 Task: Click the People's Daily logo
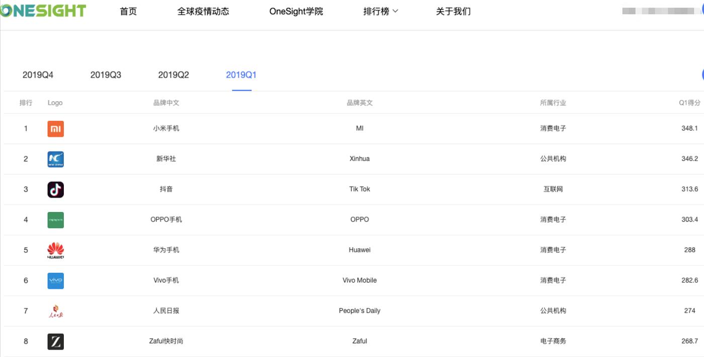[x=55, y=311]
